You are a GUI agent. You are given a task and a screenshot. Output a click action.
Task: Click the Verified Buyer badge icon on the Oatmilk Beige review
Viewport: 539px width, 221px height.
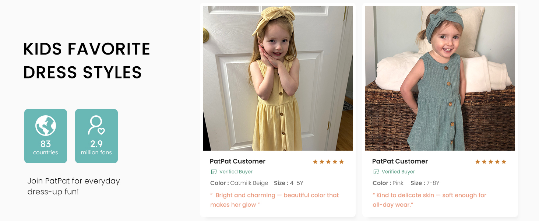pos(214,172)
